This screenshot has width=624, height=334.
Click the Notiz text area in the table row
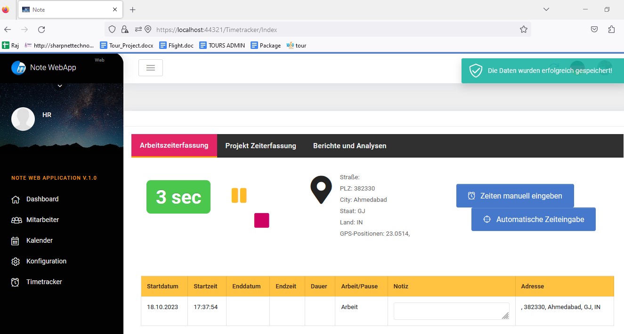pyautogui.click(x=452, y=311)
